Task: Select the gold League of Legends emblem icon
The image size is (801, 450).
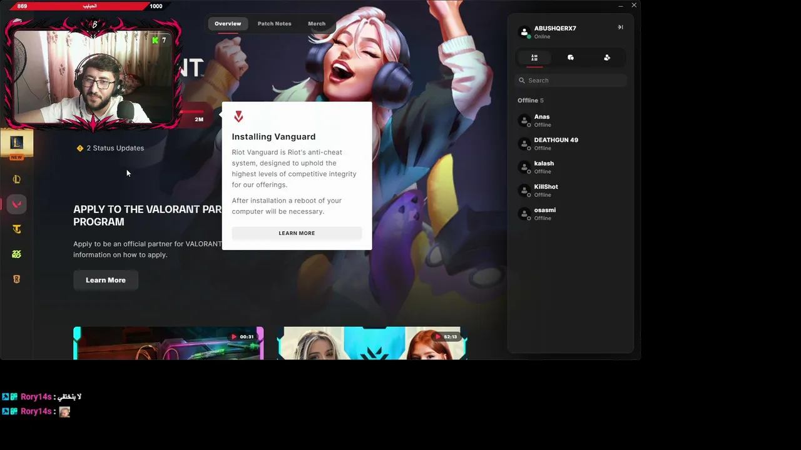Action: point(17,179)
